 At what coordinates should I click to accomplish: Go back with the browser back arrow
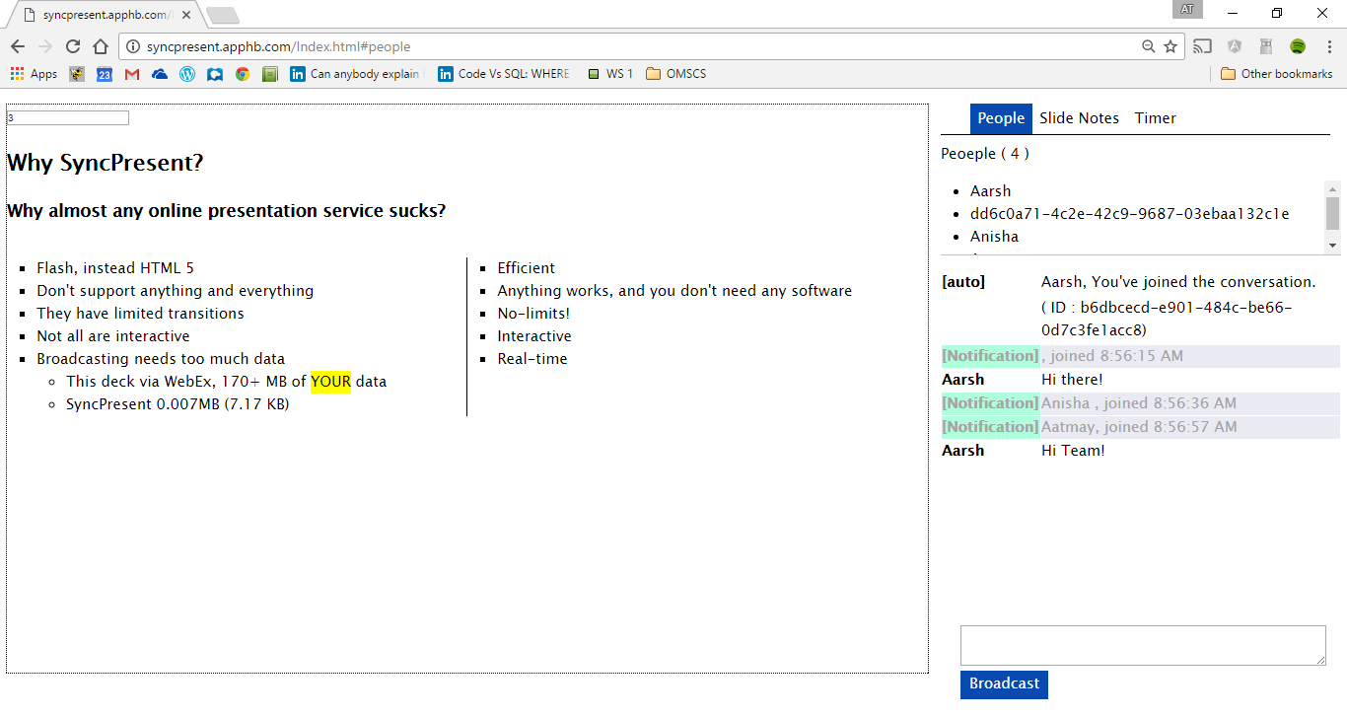18,46
